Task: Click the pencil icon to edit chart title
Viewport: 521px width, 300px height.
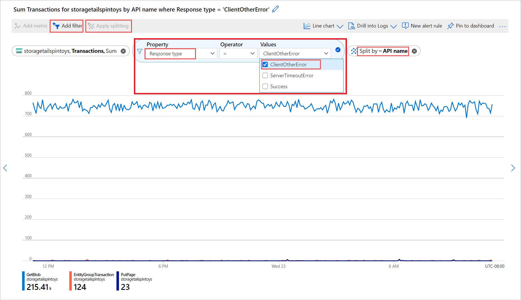Action: [x=275, y=9]
